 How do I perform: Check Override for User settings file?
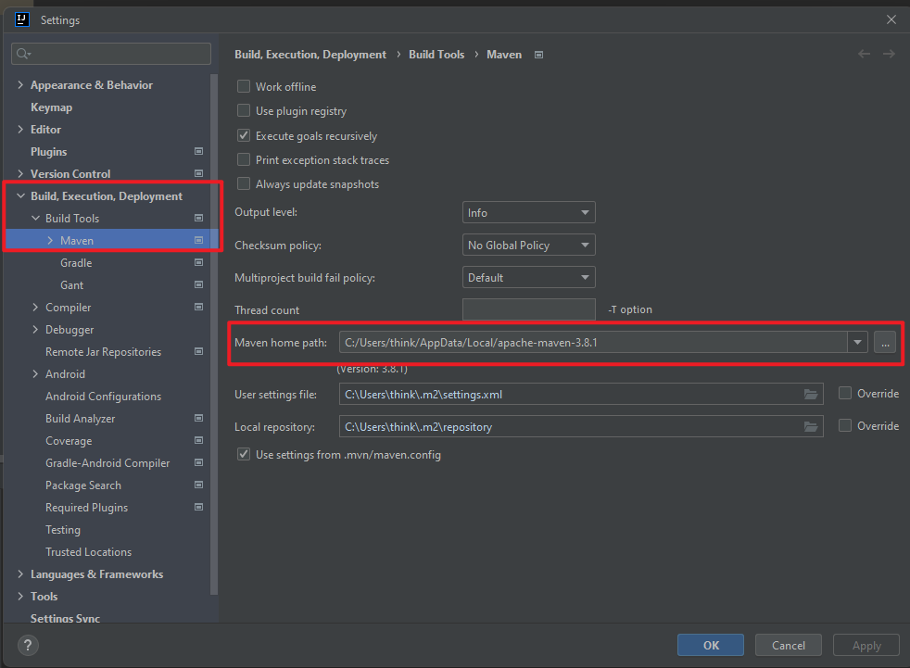tap(845, 394)
